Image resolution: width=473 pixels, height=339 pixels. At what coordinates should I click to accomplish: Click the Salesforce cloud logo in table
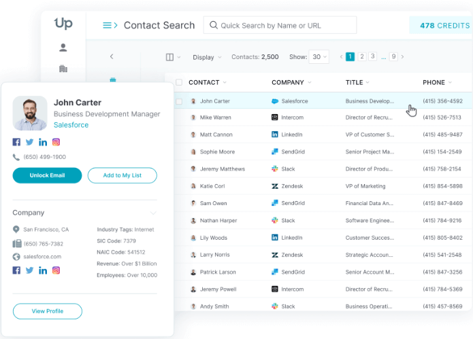click(275, 101)
